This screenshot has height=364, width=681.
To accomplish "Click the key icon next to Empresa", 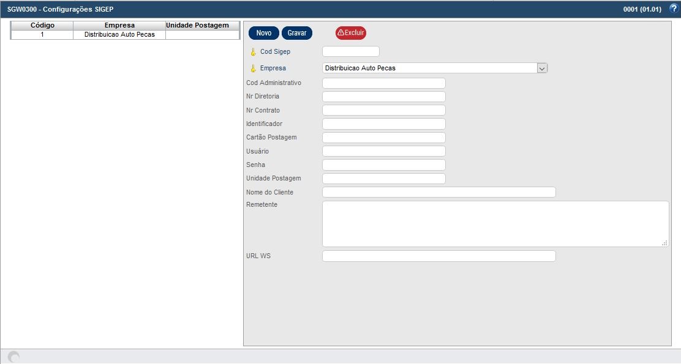I will coord(252,68).
